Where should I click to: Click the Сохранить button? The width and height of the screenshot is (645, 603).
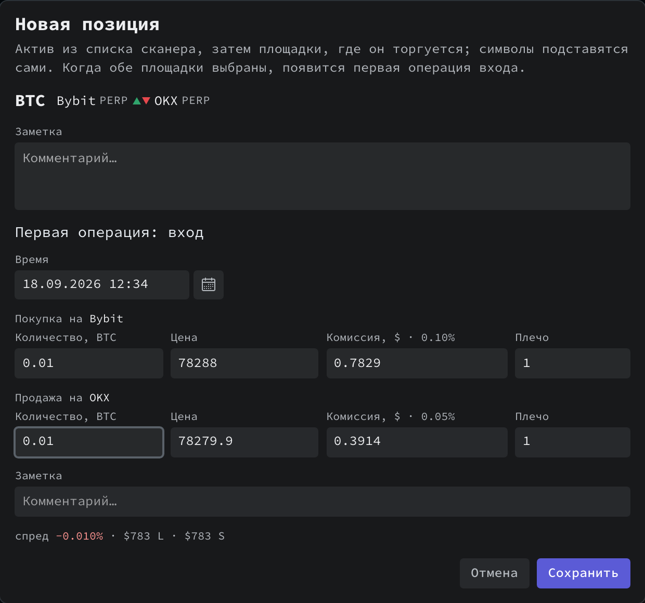(x=583, y=573)
